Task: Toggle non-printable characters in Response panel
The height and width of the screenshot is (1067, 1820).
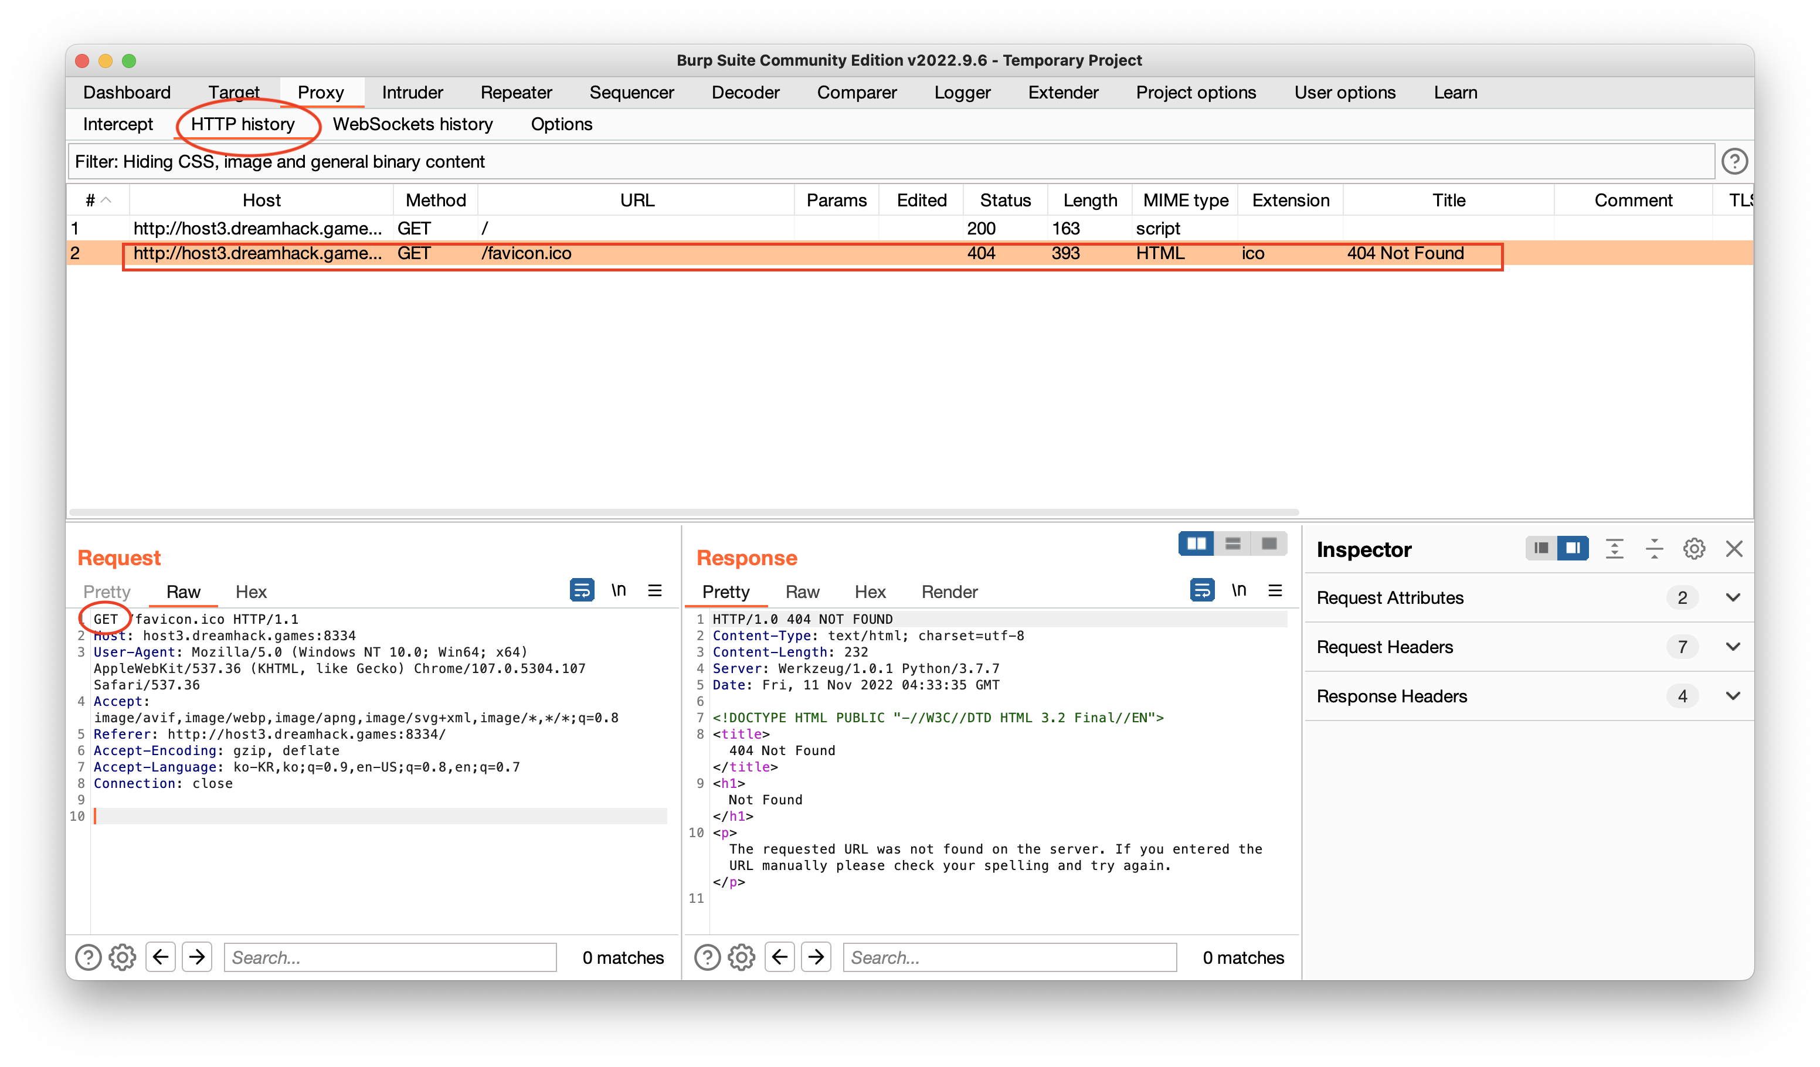Action: [x=1238, y=590]
